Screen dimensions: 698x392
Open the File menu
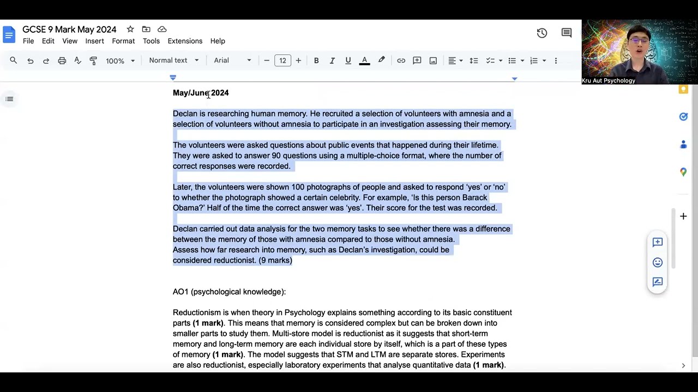tap(28, 41)
